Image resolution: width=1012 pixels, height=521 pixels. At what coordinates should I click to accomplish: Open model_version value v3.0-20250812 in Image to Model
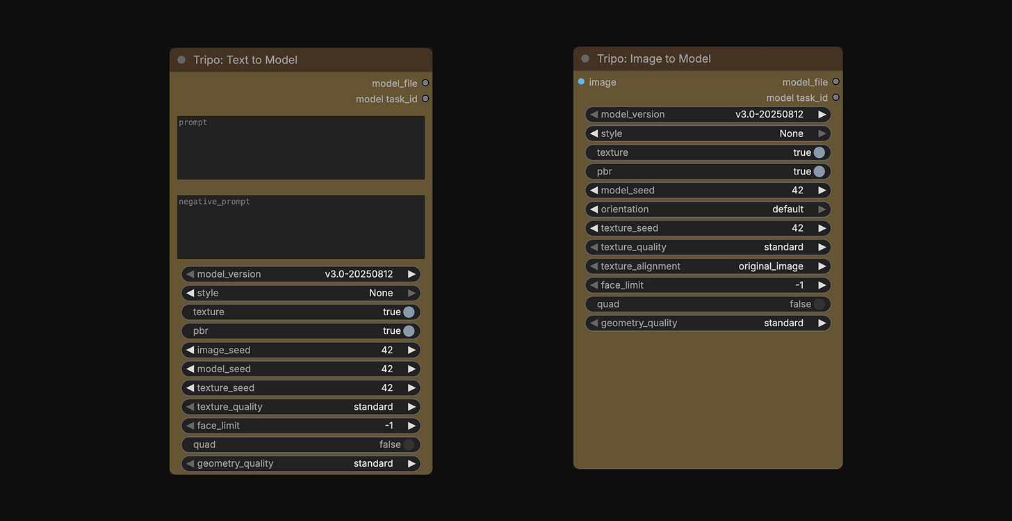(x=769, y=114)
